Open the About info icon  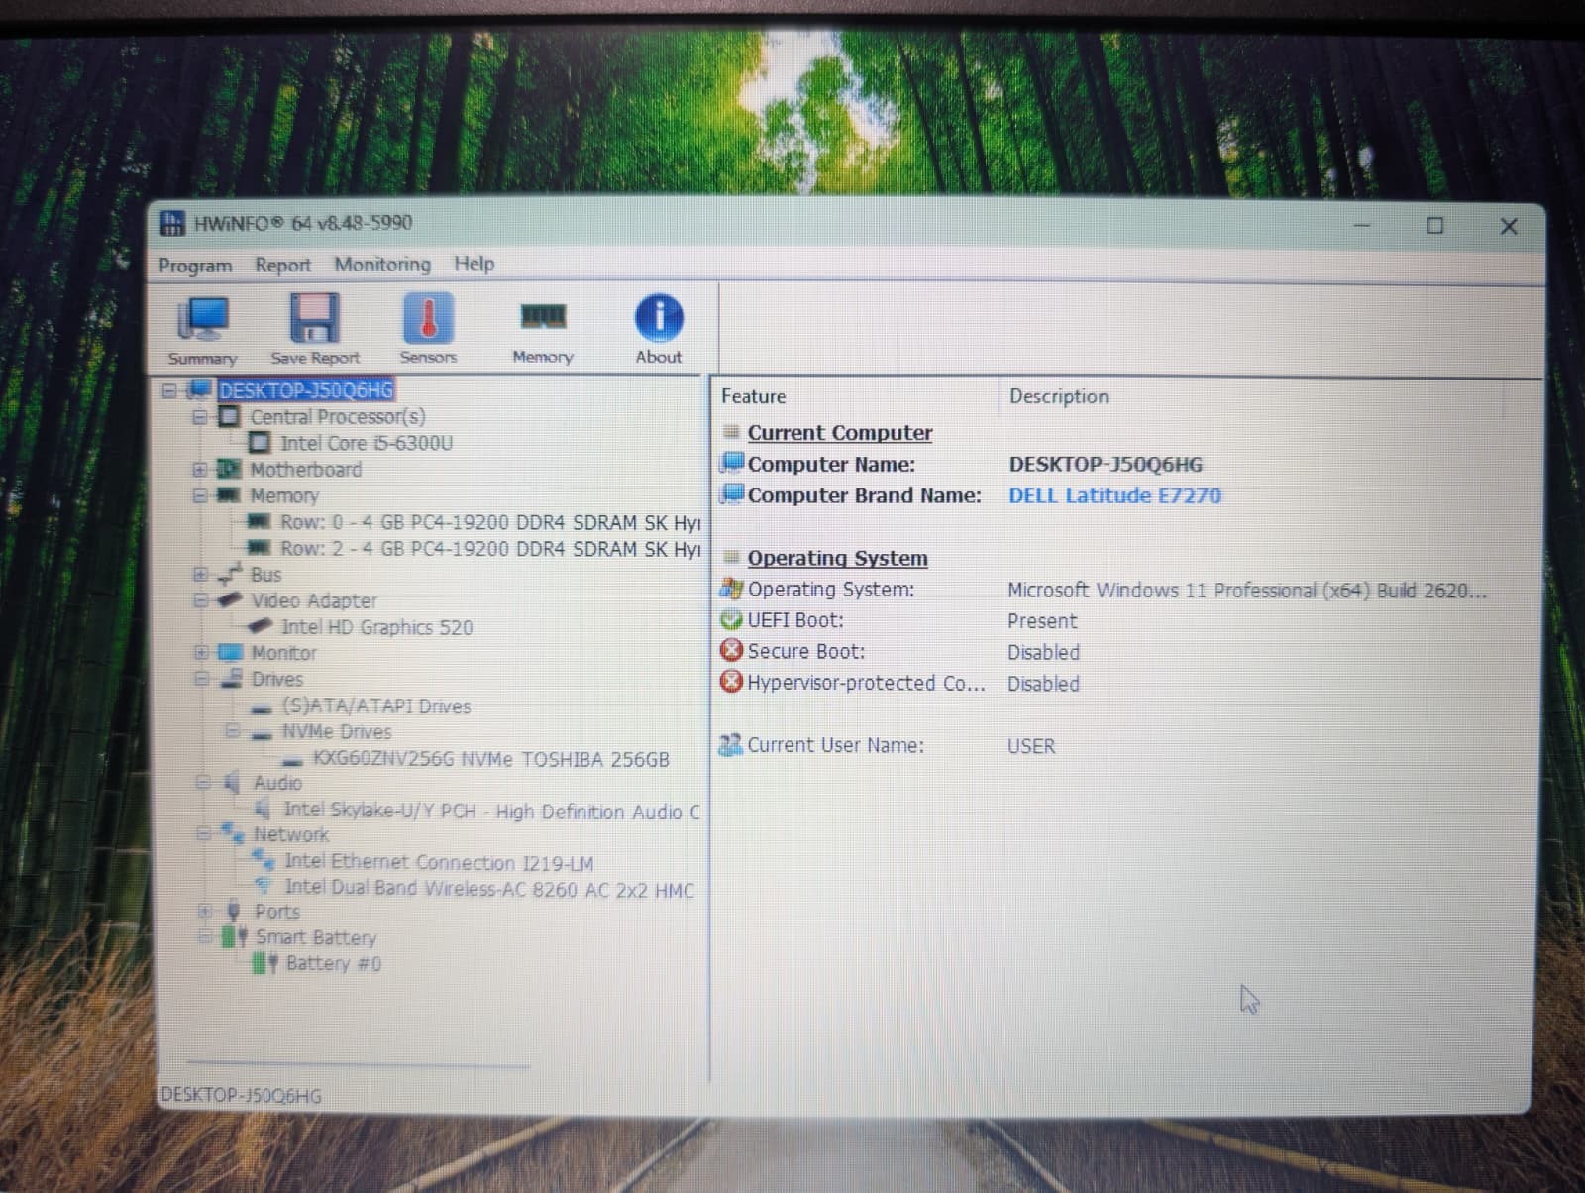point(659,318)
